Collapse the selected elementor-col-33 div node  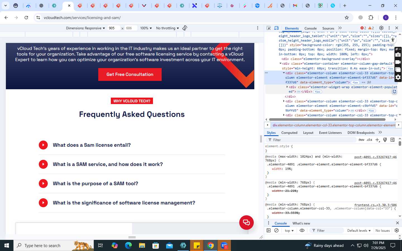coord(284,73)
